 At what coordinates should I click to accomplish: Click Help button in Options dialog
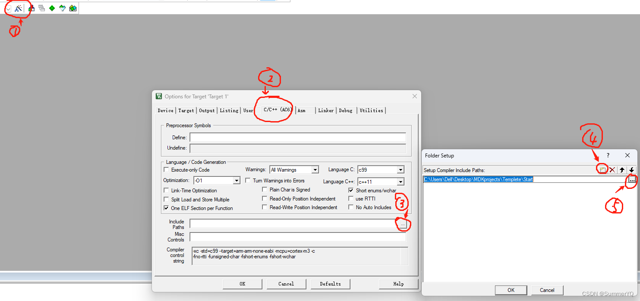398,284
